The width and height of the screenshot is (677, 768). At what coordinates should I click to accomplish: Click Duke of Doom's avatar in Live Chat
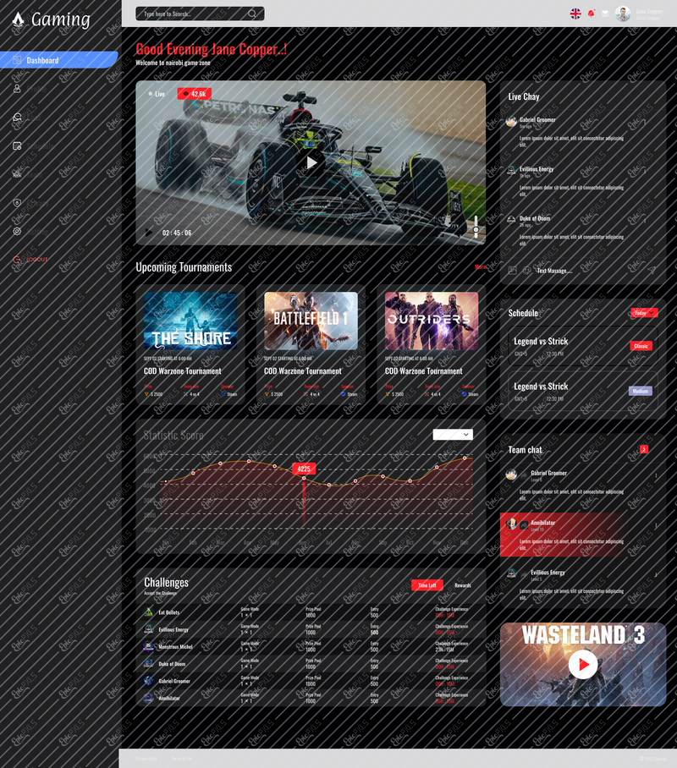(x=511, y=220)
